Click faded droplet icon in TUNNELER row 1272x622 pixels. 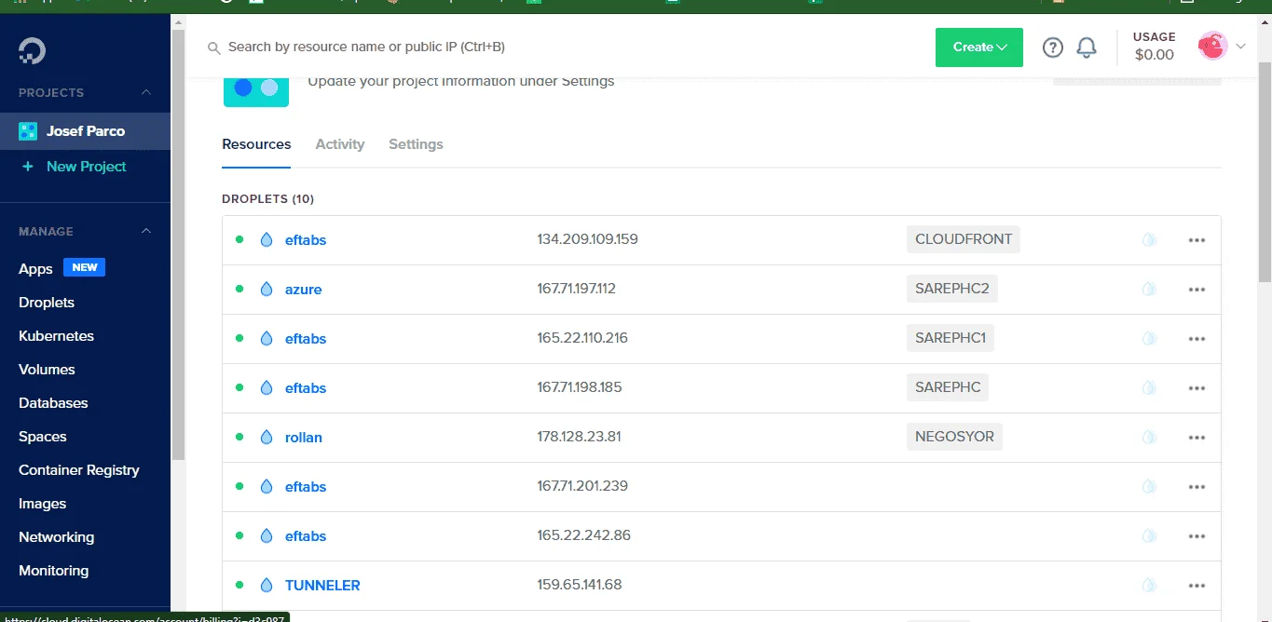tap(1149, 586)
